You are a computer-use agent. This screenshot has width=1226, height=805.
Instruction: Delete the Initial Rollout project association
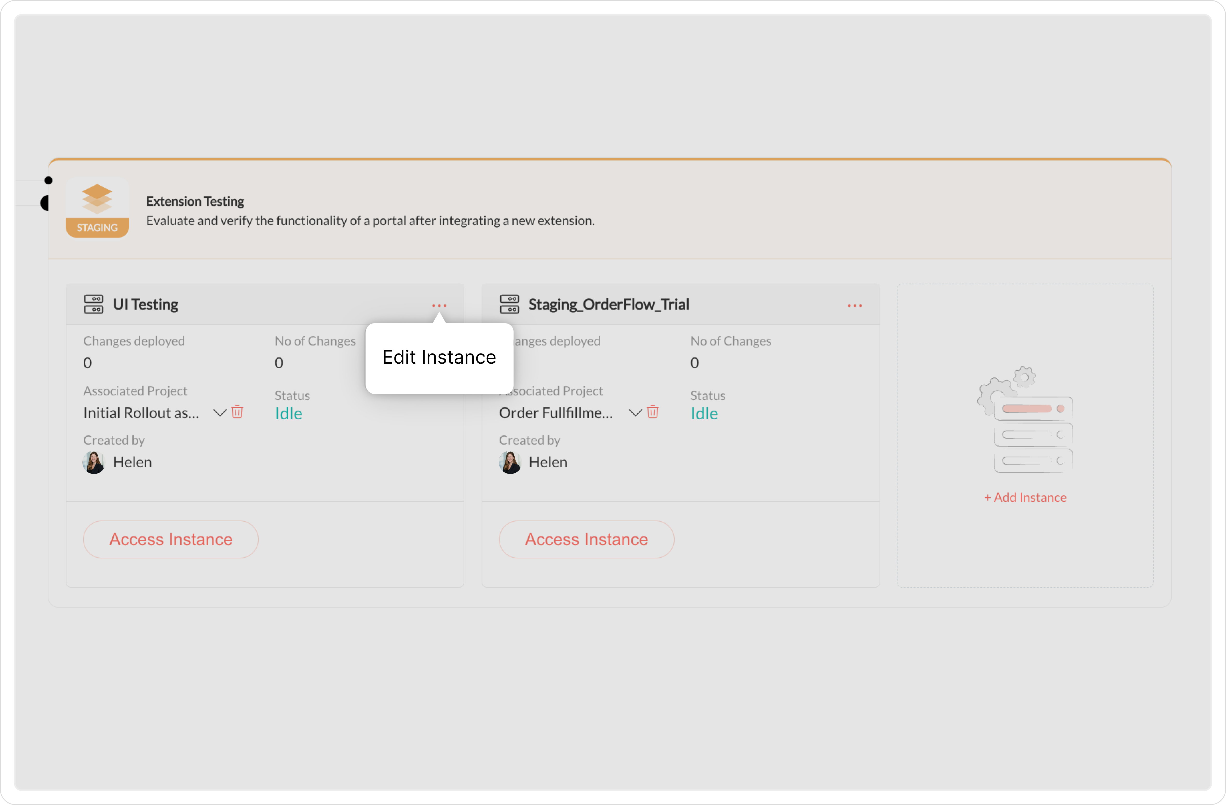pos(237,412)
